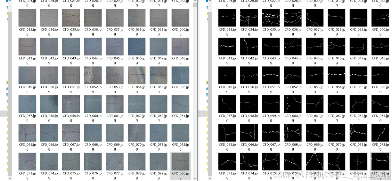Click the CFD_052.jpg filename in right window
Viewport: 392px width, 181px height.
[x=293, y=89]
